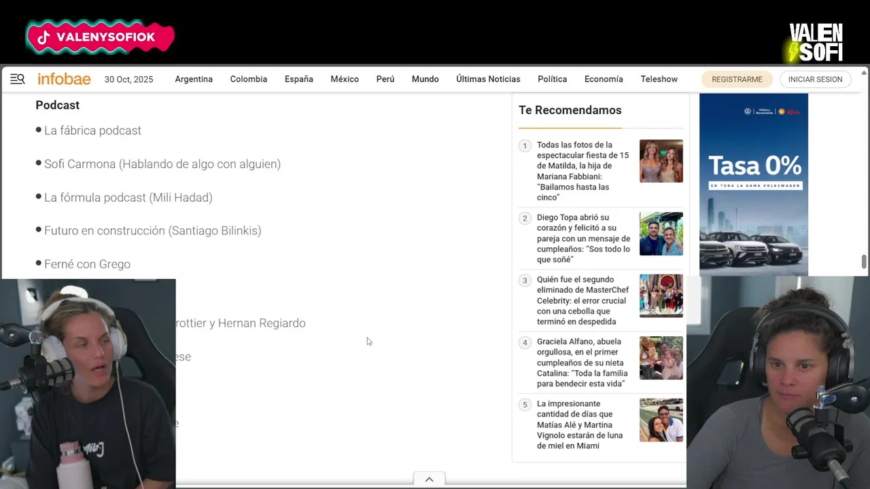
Task: Open the Matilda fiesta de 15 article
Action: [583, 171]
